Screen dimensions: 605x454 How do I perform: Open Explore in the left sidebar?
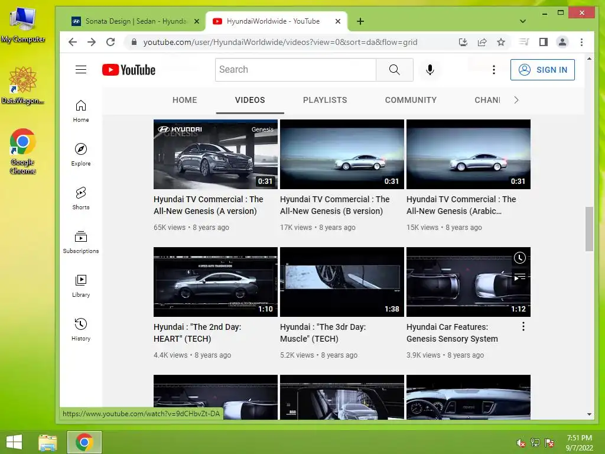[80, 155]
